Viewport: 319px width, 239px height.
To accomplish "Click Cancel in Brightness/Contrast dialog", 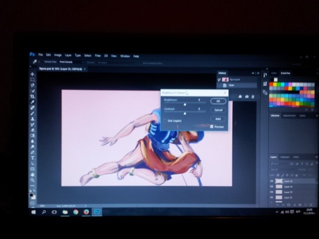I will (x=218, y=110).
